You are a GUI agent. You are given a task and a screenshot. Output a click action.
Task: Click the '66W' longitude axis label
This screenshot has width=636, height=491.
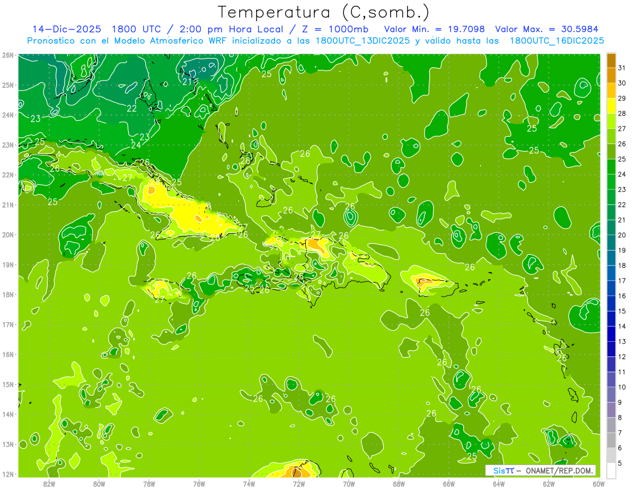pos(449,484)
